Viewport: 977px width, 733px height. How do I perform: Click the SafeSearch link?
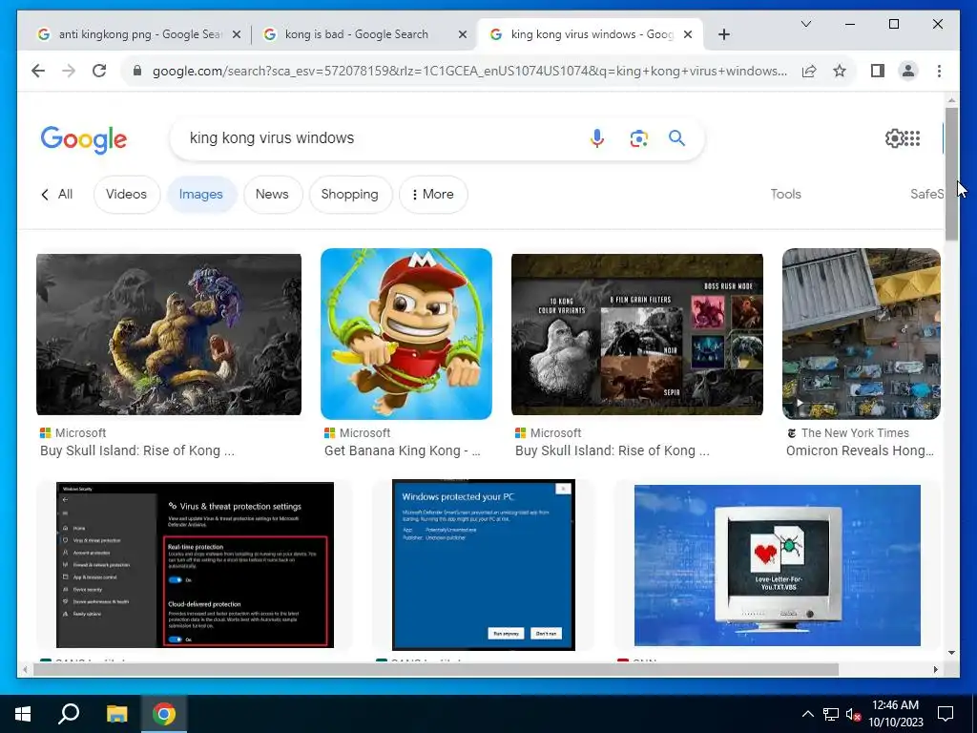click(x=927, y=195)
